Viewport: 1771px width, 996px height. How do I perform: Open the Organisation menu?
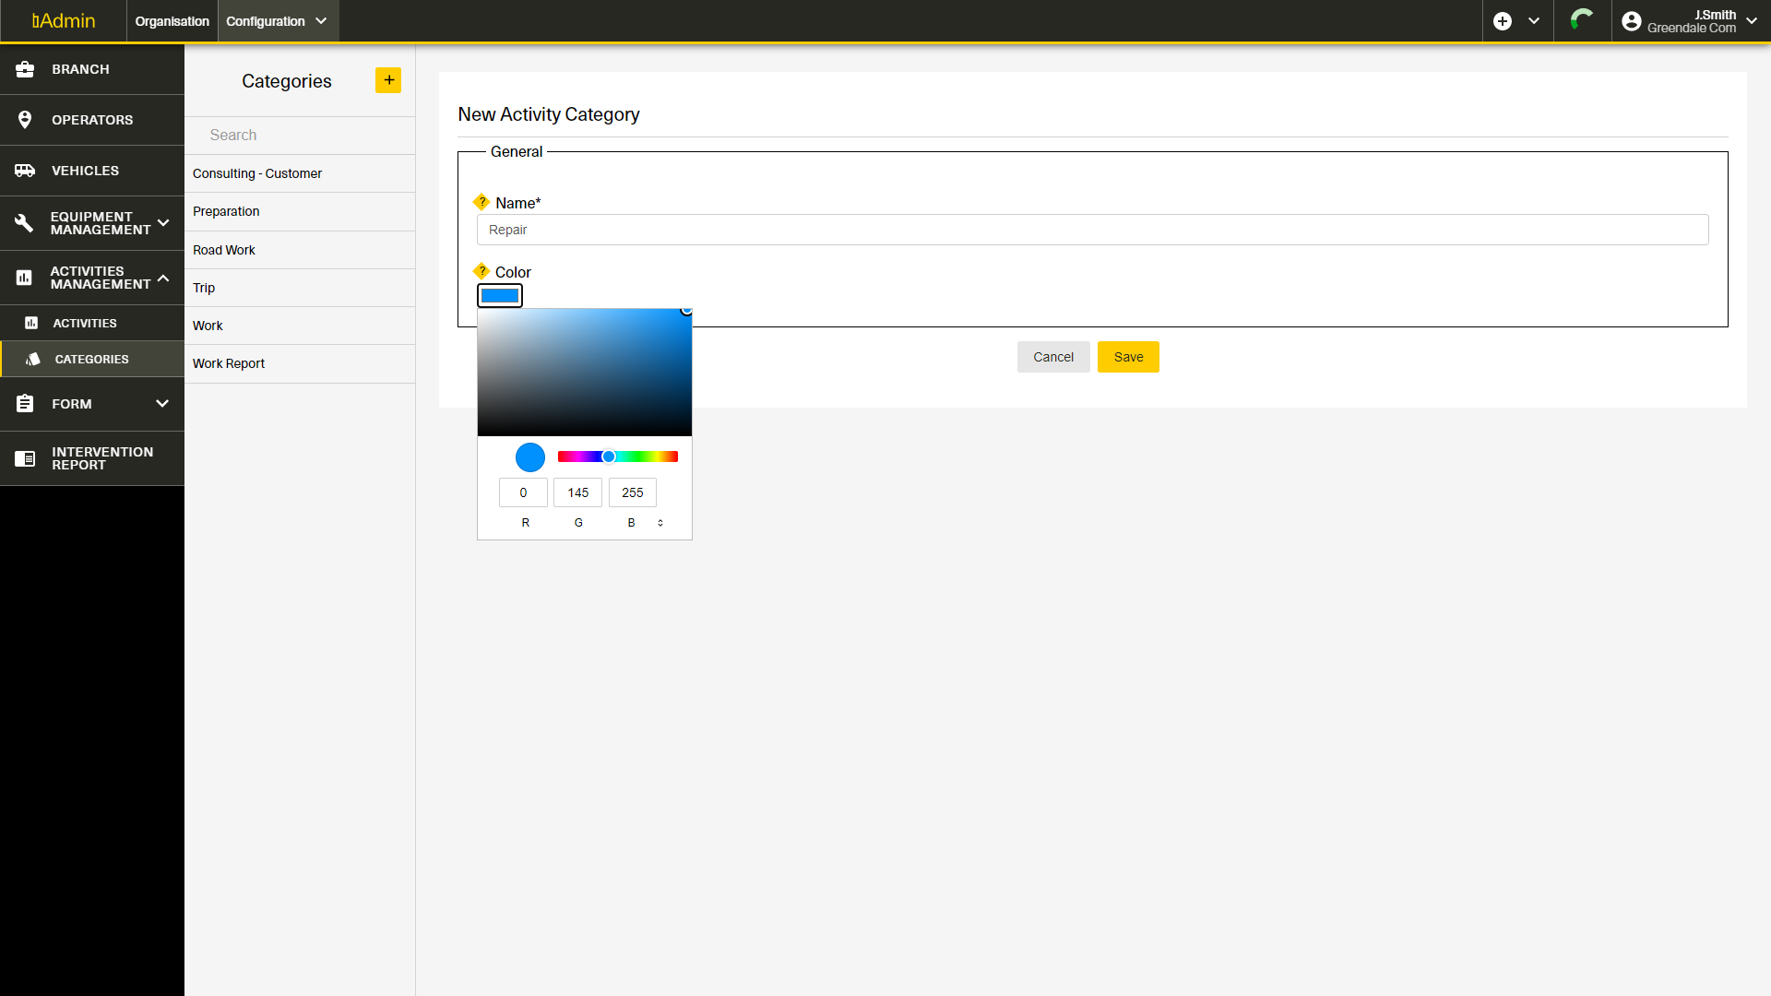pos(172,21)
